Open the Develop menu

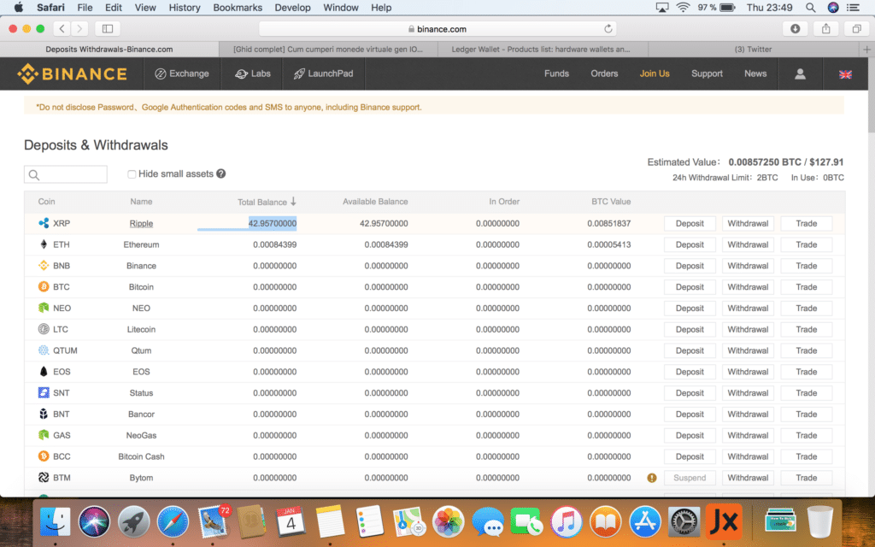coord(292,7)
